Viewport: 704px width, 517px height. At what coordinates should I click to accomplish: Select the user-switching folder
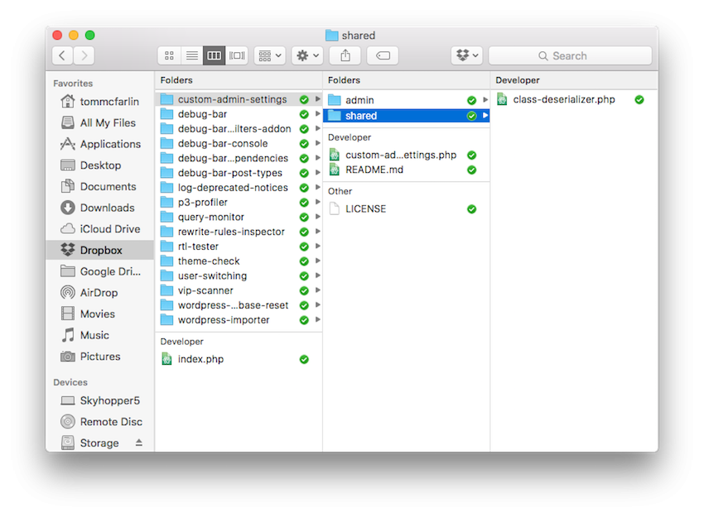[239, 275]
